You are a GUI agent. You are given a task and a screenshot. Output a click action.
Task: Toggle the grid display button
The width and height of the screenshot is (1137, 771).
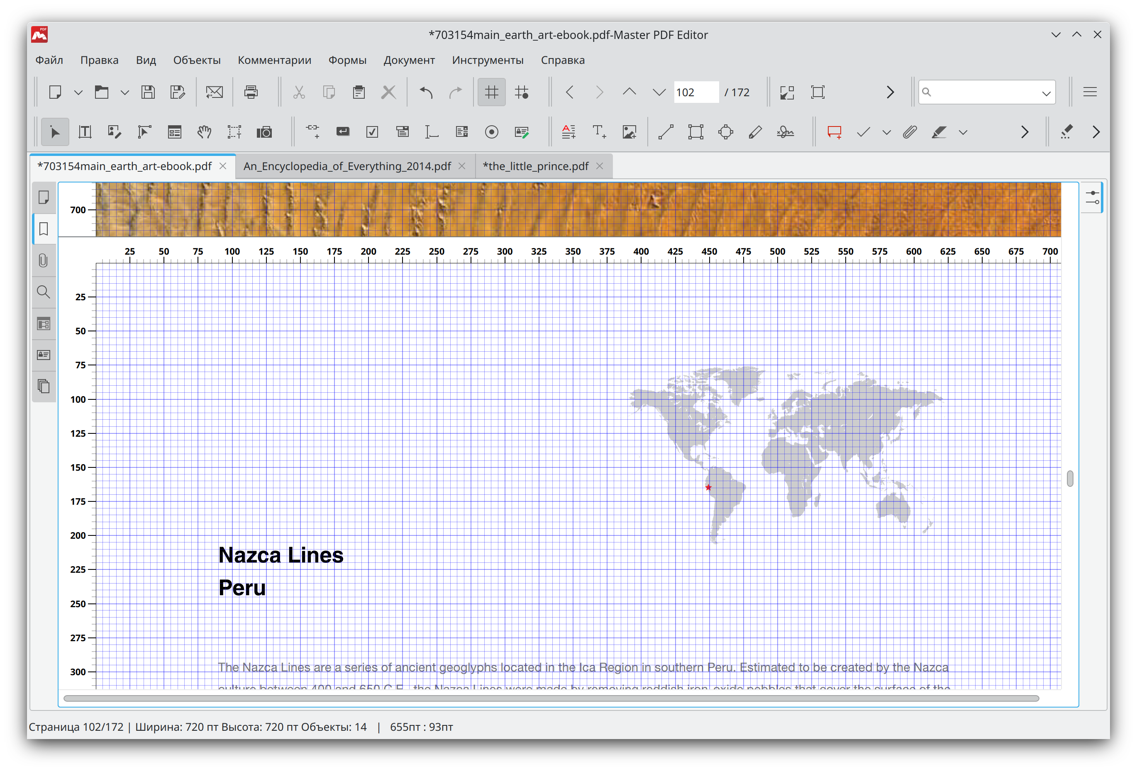click(x=491, y=92)
